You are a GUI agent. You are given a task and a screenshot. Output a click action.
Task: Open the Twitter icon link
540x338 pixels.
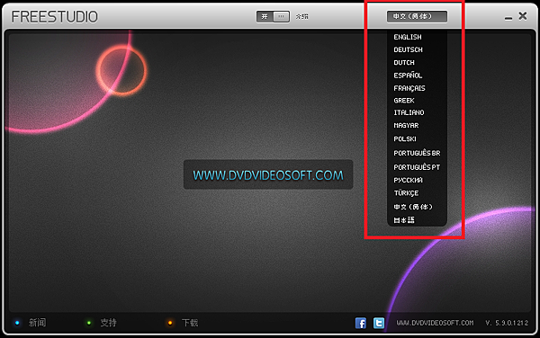[379, 323]
